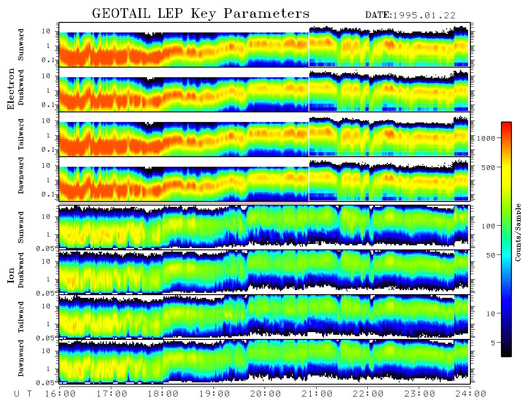Click the Electron "Sunward" panel label
The width and height of the screenshot is (521, 402).
tap(21, 45)
